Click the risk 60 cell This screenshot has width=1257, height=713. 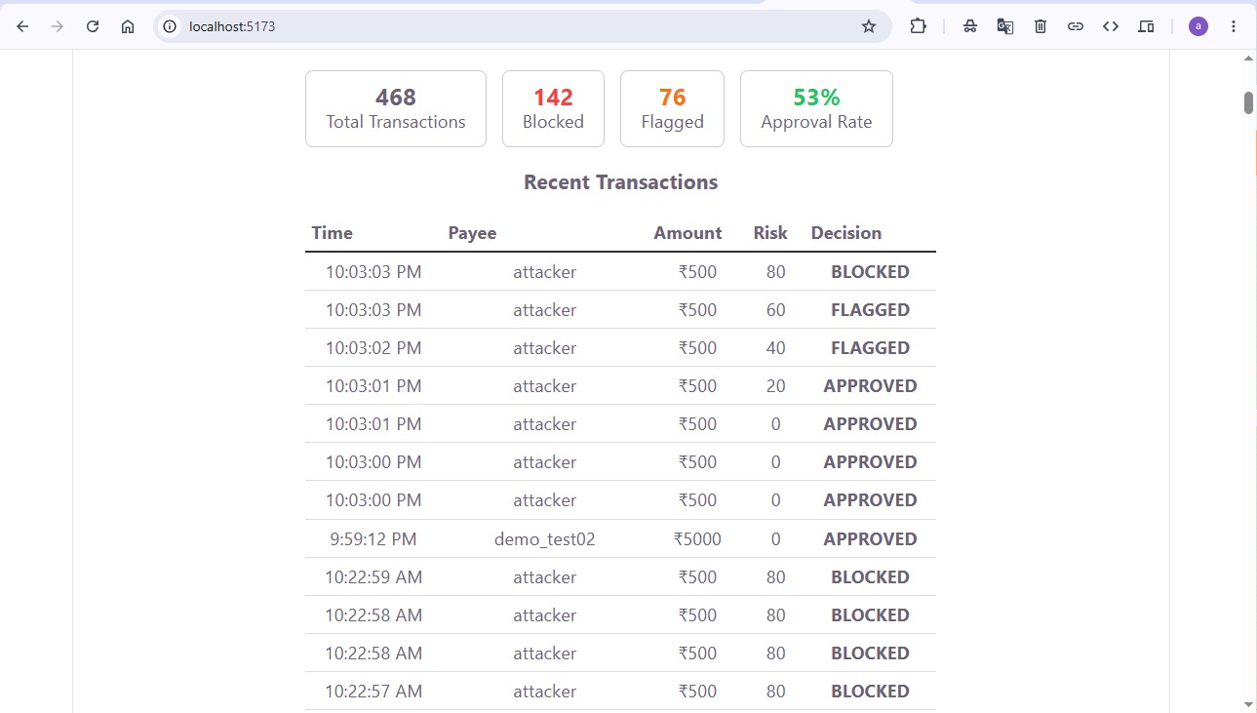pos(776,310)
